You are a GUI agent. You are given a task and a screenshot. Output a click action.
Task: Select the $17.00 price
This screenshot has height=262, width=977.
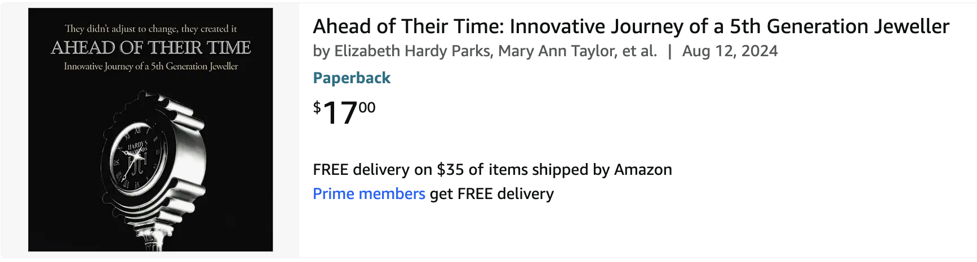click(x=344, y=112)
